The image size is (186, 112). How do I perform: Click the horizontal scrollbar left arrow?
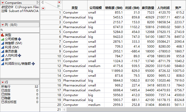(x=64, y=110)
